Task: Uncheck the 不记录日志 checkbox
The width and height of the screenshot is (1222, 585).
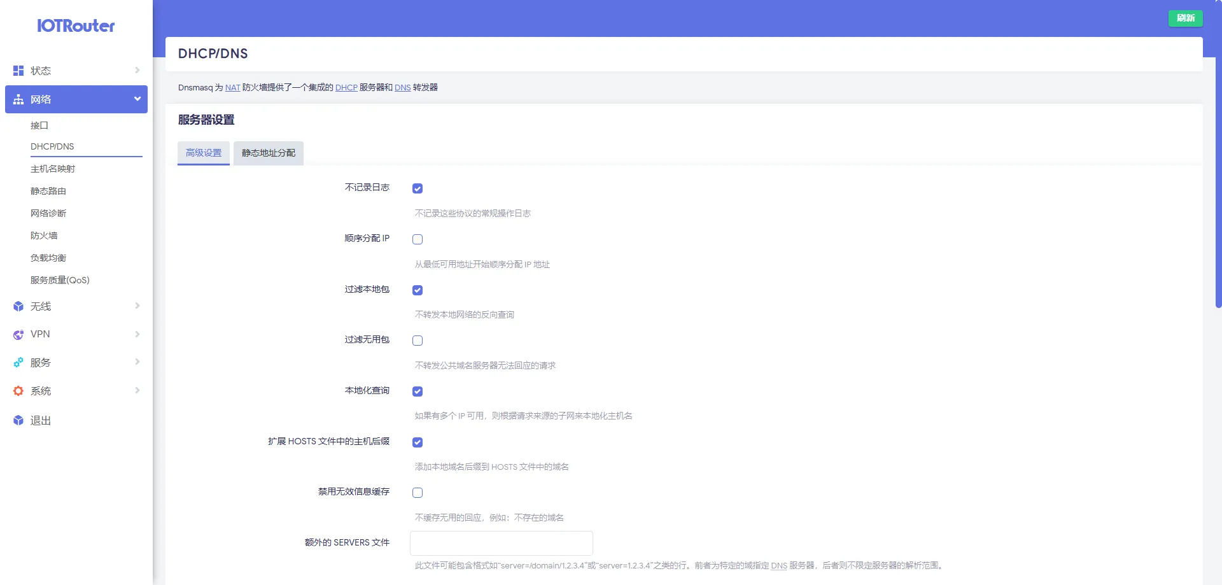Action: (418, 188)
